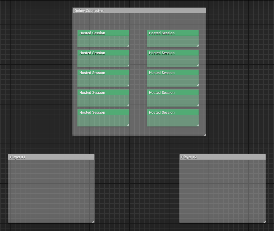Grab resize handle of top-left Hosted Session
The image size is (274, 231).
pos(128,46)
